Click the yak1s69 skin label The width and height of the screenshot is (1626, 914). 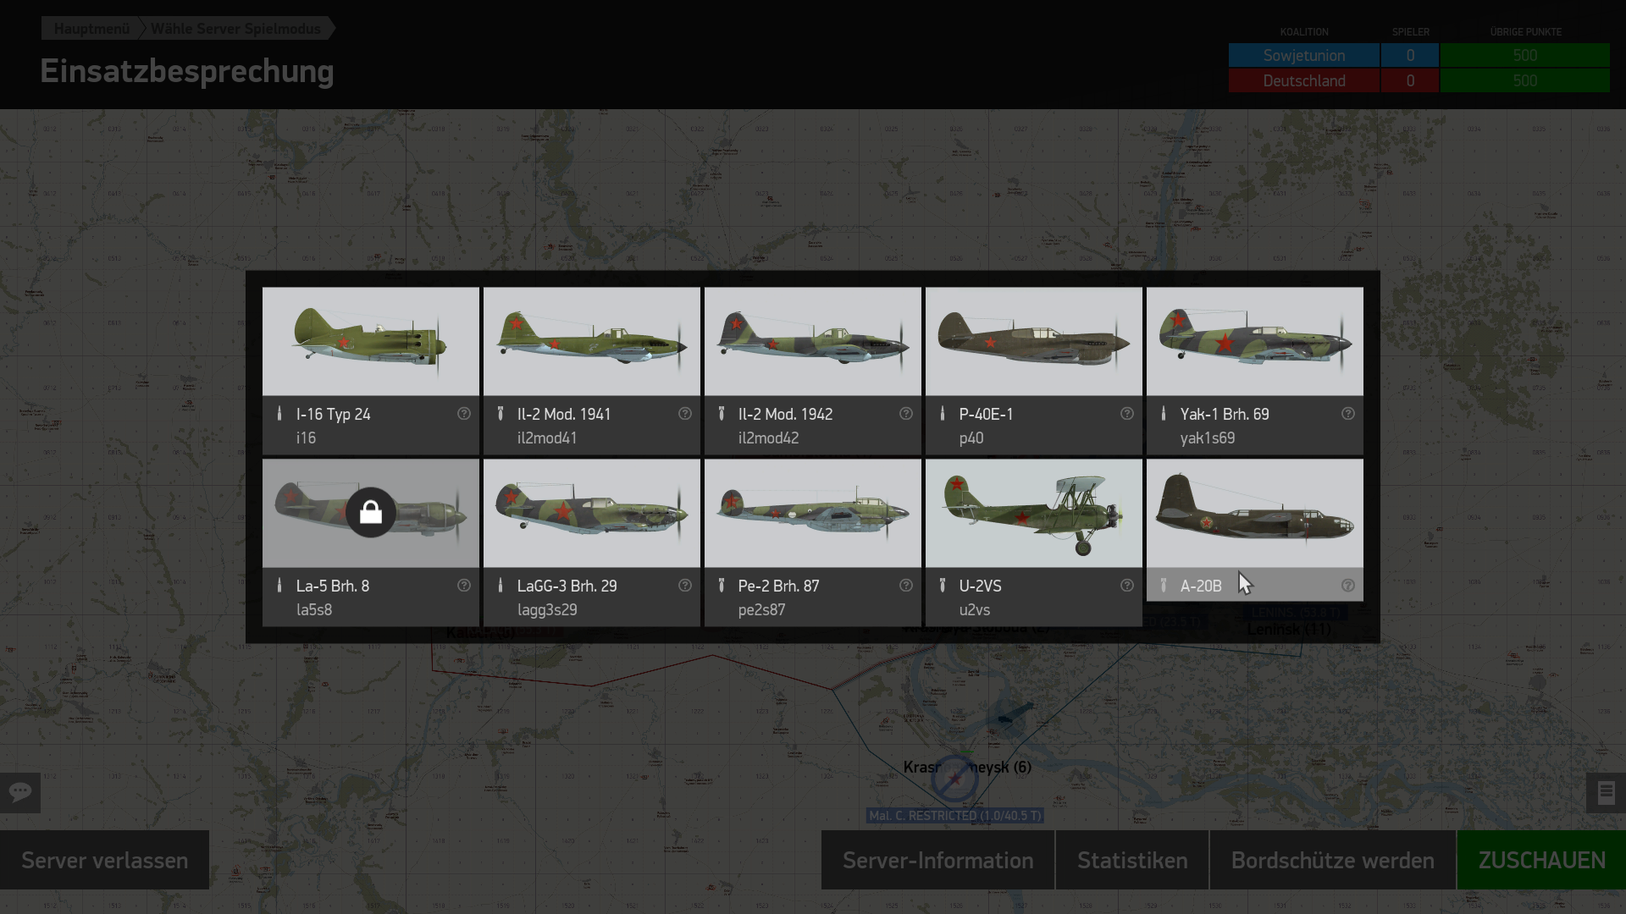[1208, 438]
